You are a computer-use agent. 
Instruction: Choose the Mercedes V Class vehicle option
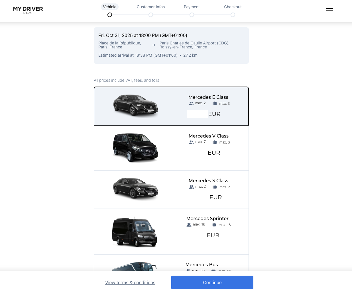(x=171, y=148)
